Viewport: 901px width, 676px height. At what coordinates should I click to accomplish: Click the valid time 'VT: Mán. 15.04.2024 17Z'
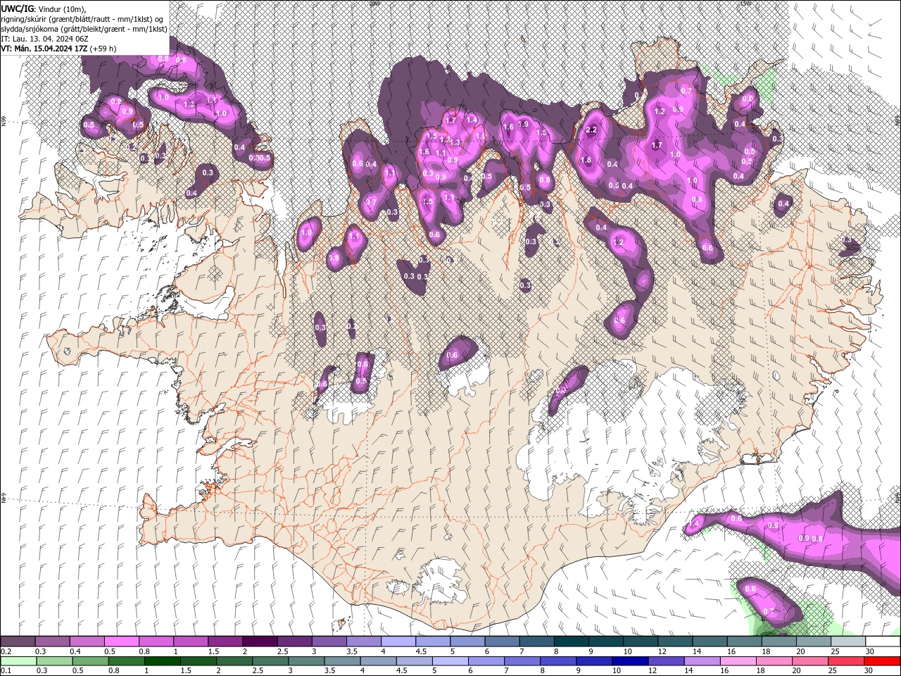tap(44, 49)
